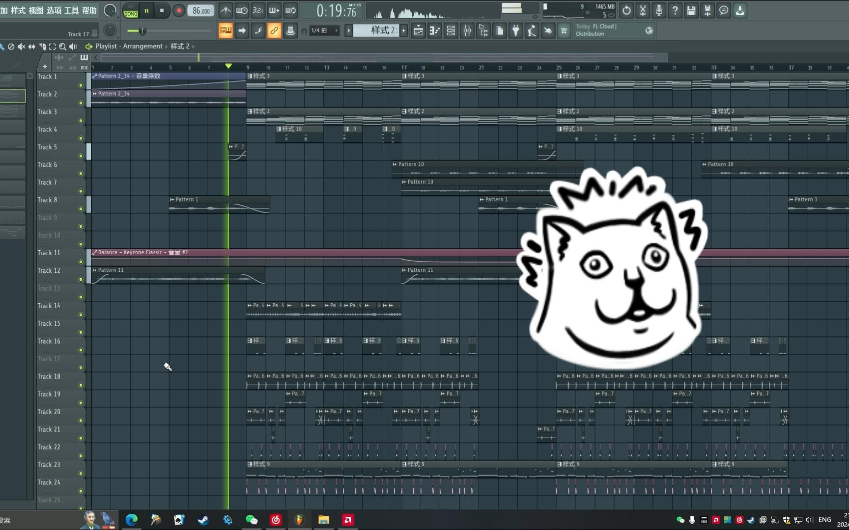The height and width of the screenshot is (530, 849).
Task: Toggle the 3-2-1 countdown before recording
Action: click(x=258, y=10)
